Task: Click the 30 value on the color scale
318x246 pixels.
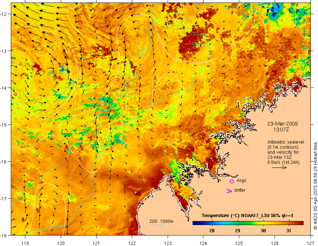Action: [x=263, y=230]
